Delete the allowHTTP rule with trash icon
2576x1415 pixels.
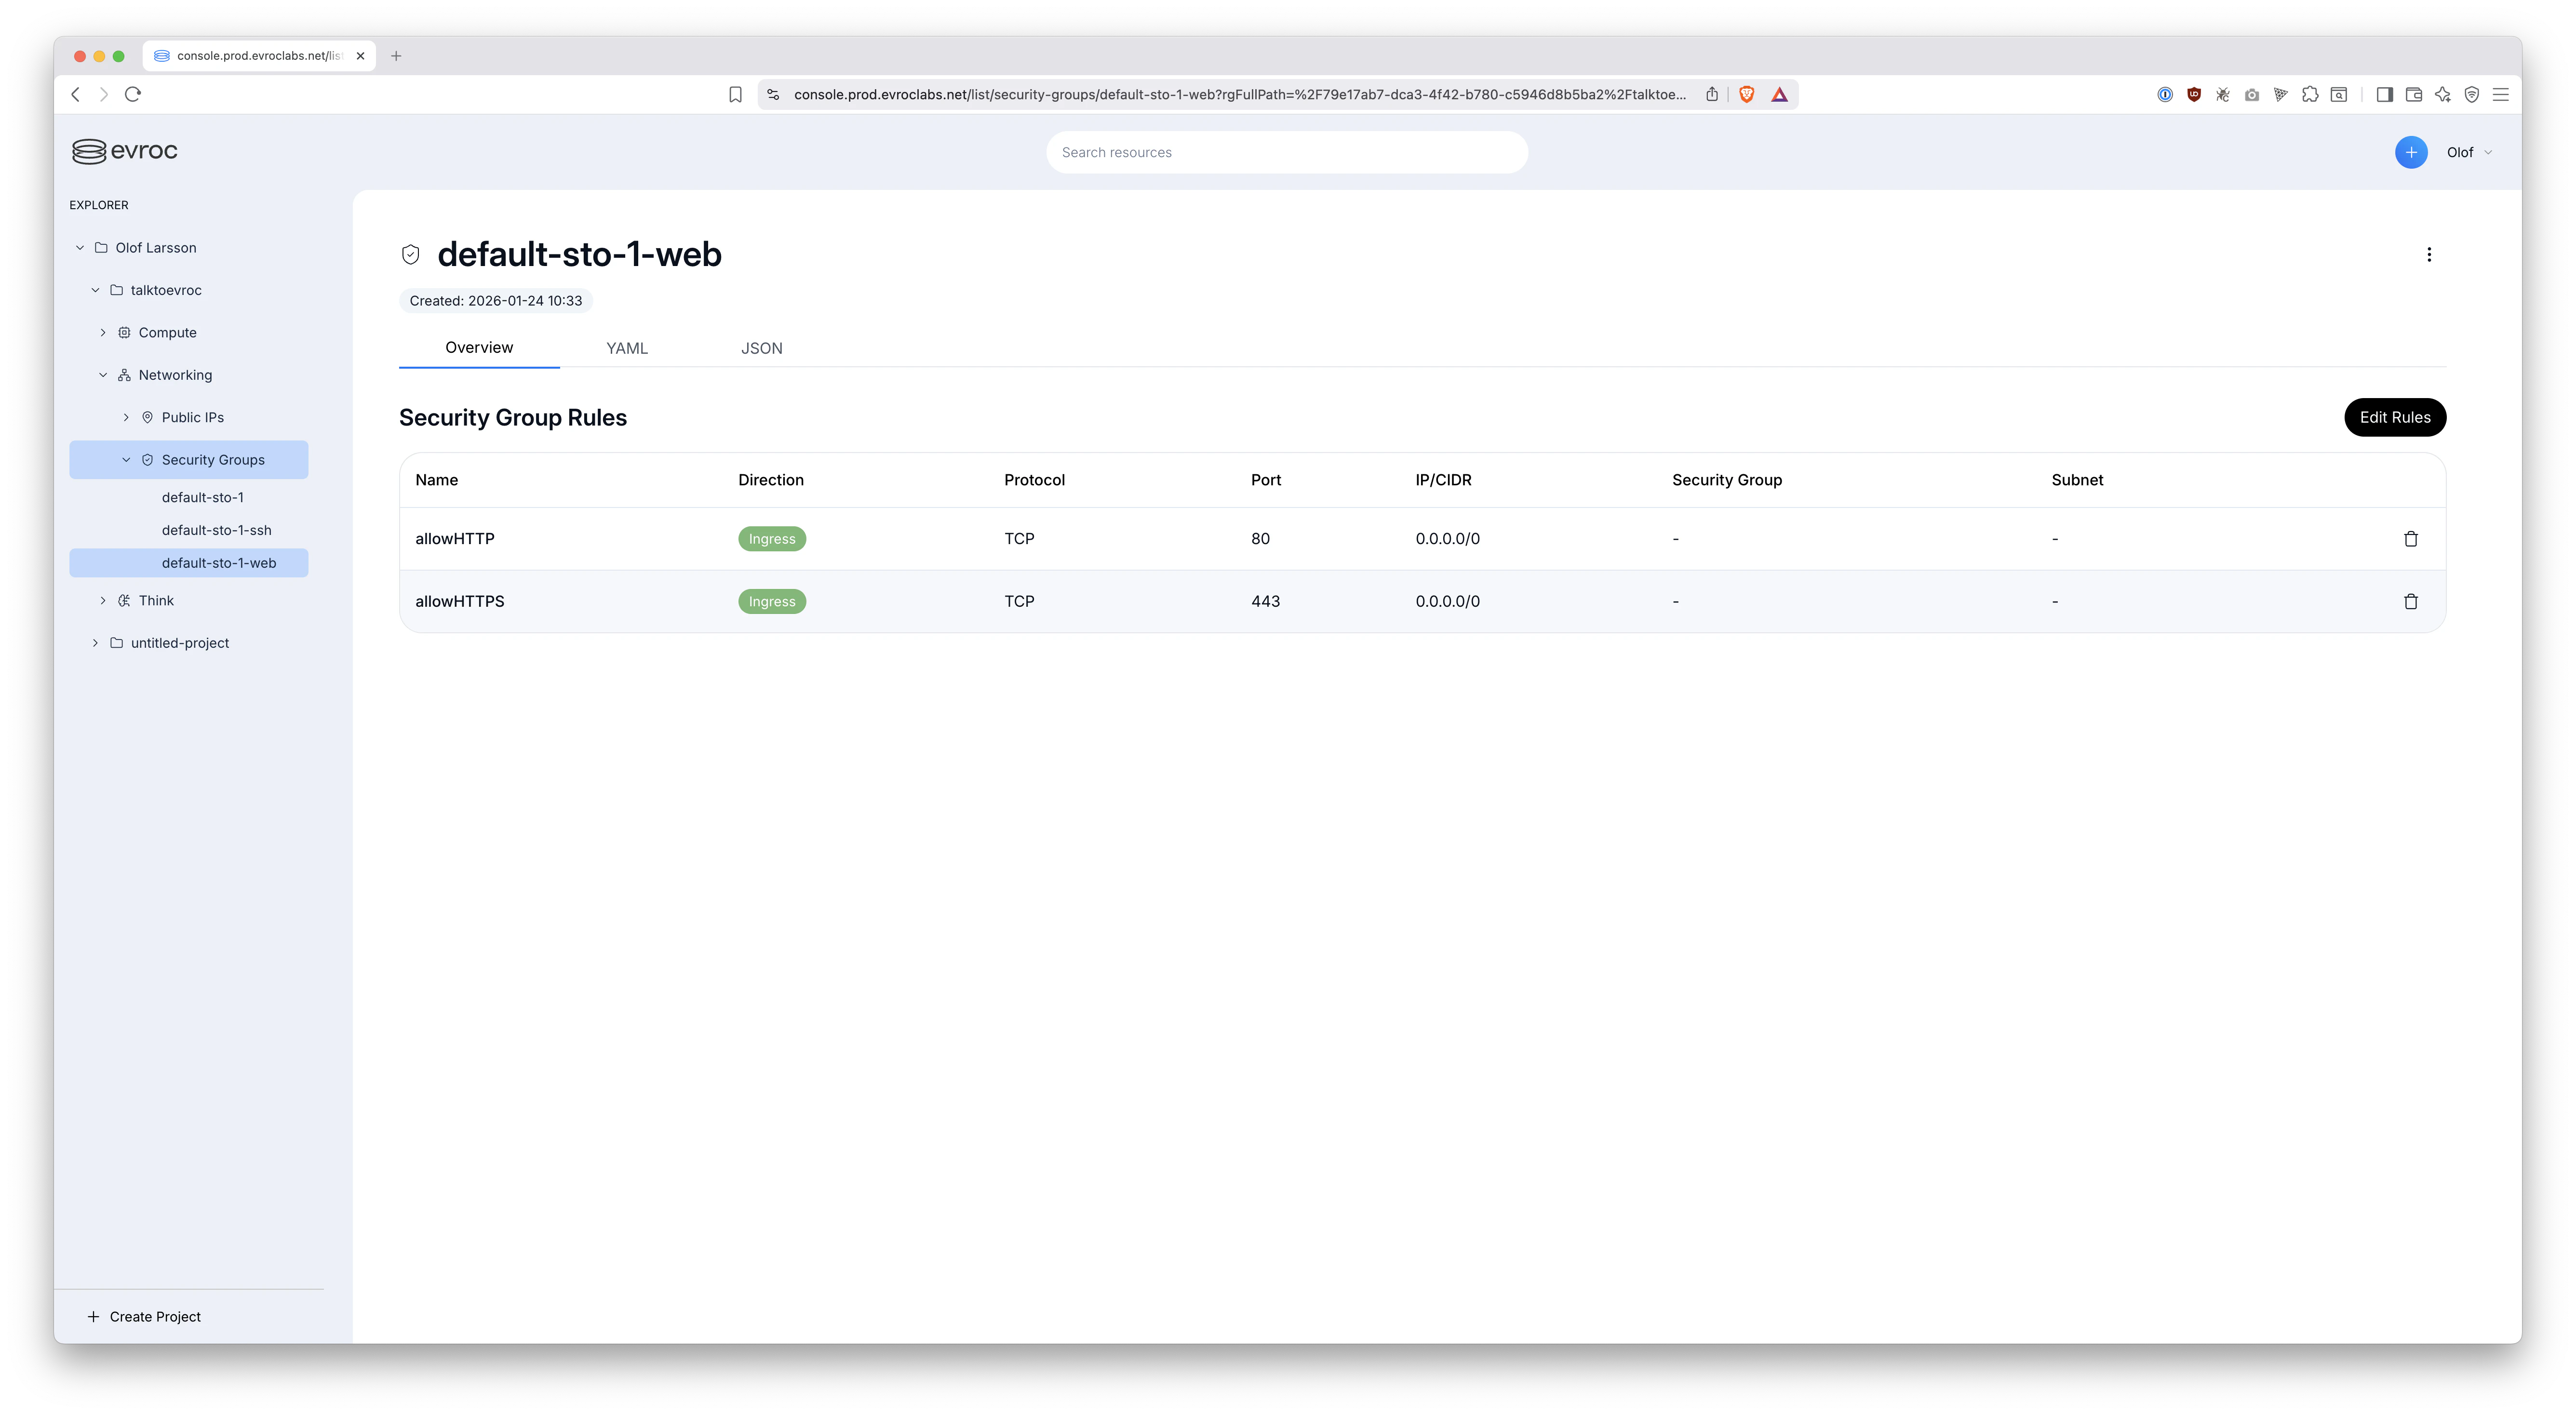point(2410,539)
